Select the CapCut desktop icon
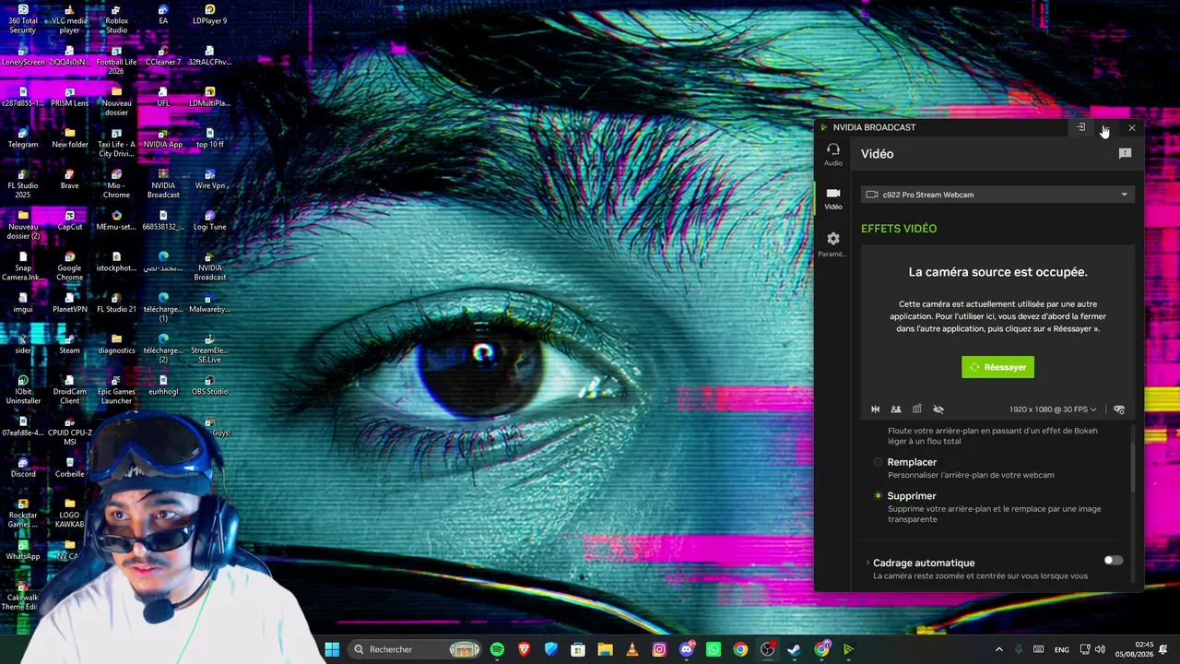This screenshot has width=1180, height=664. pos(70,220)
